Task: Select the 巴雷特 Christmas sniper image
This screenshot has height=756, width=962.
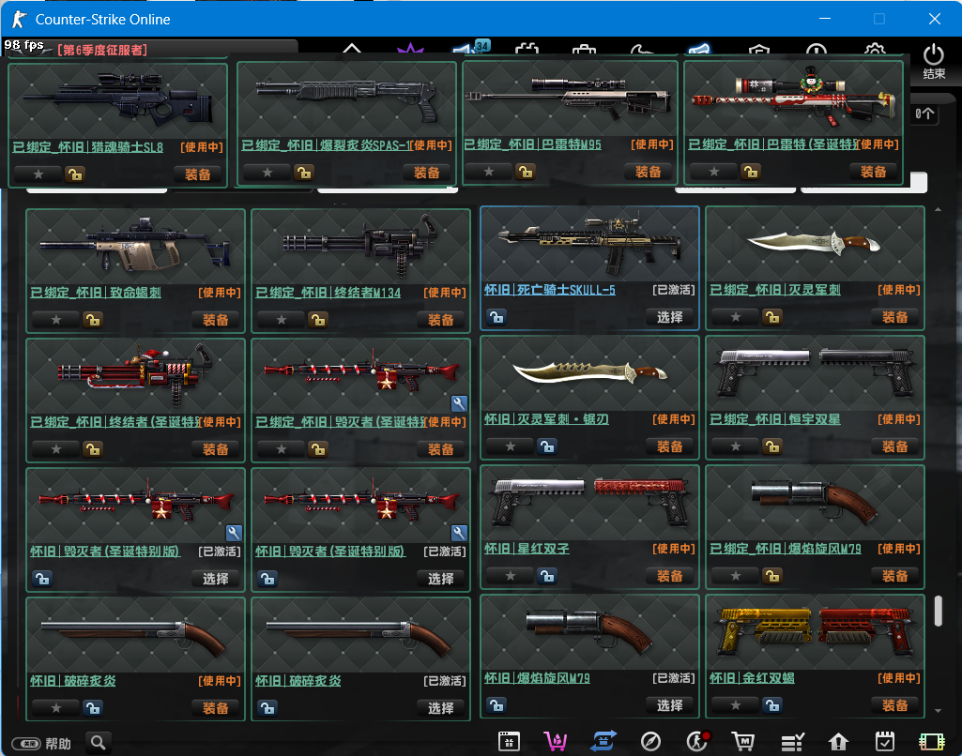Action: 794,98
